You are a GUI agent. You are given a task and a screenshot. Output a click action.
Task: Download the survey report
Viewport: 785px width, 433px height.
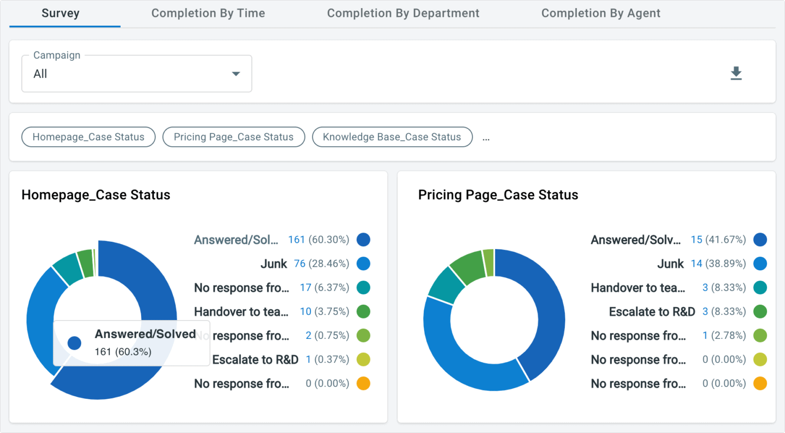tap(736, 74)
